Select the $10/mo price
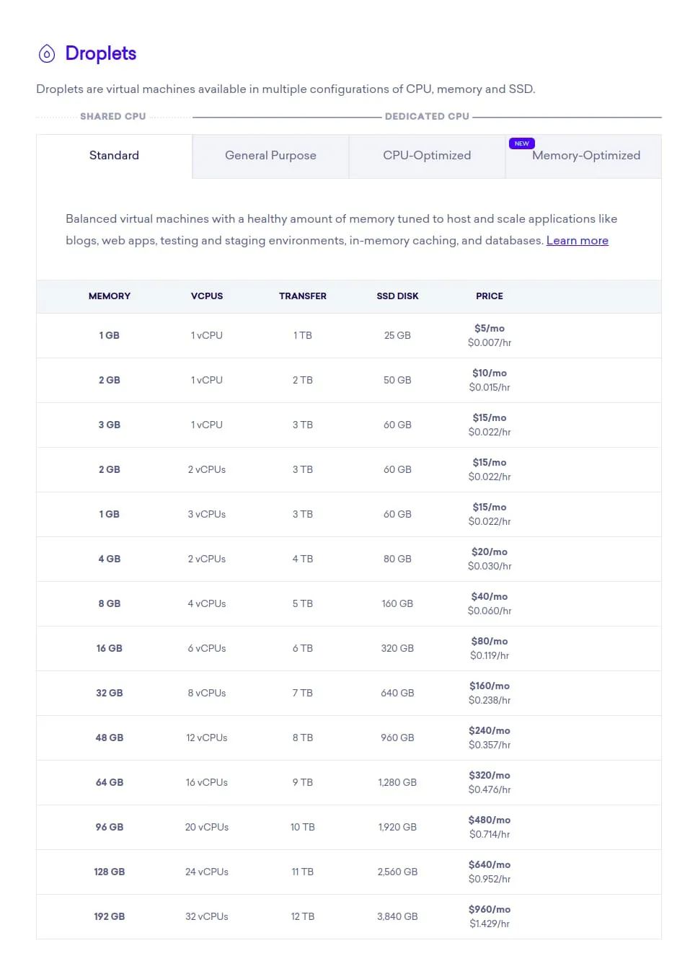 [x=490, y=373]
